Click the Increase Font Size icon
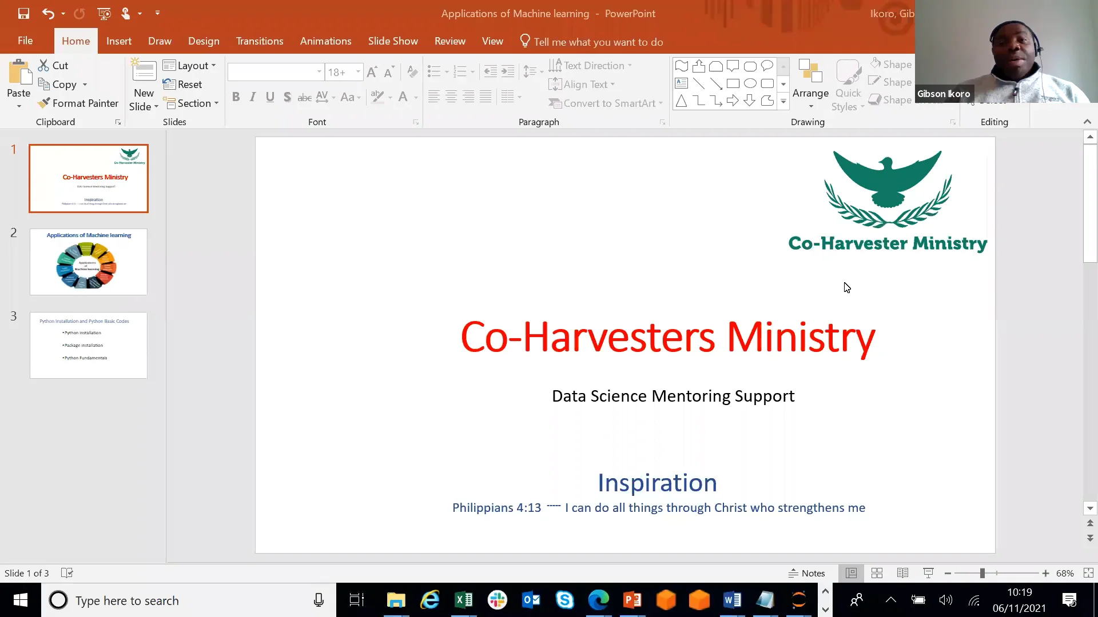 click(x=372, y=72)
